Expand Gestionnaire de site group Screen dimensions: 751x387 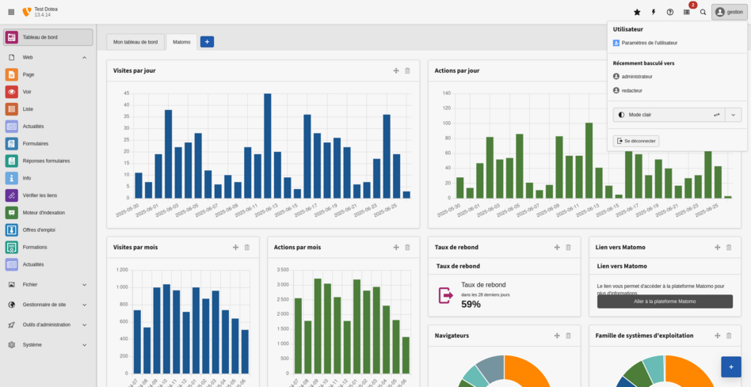tap(48, 305)
